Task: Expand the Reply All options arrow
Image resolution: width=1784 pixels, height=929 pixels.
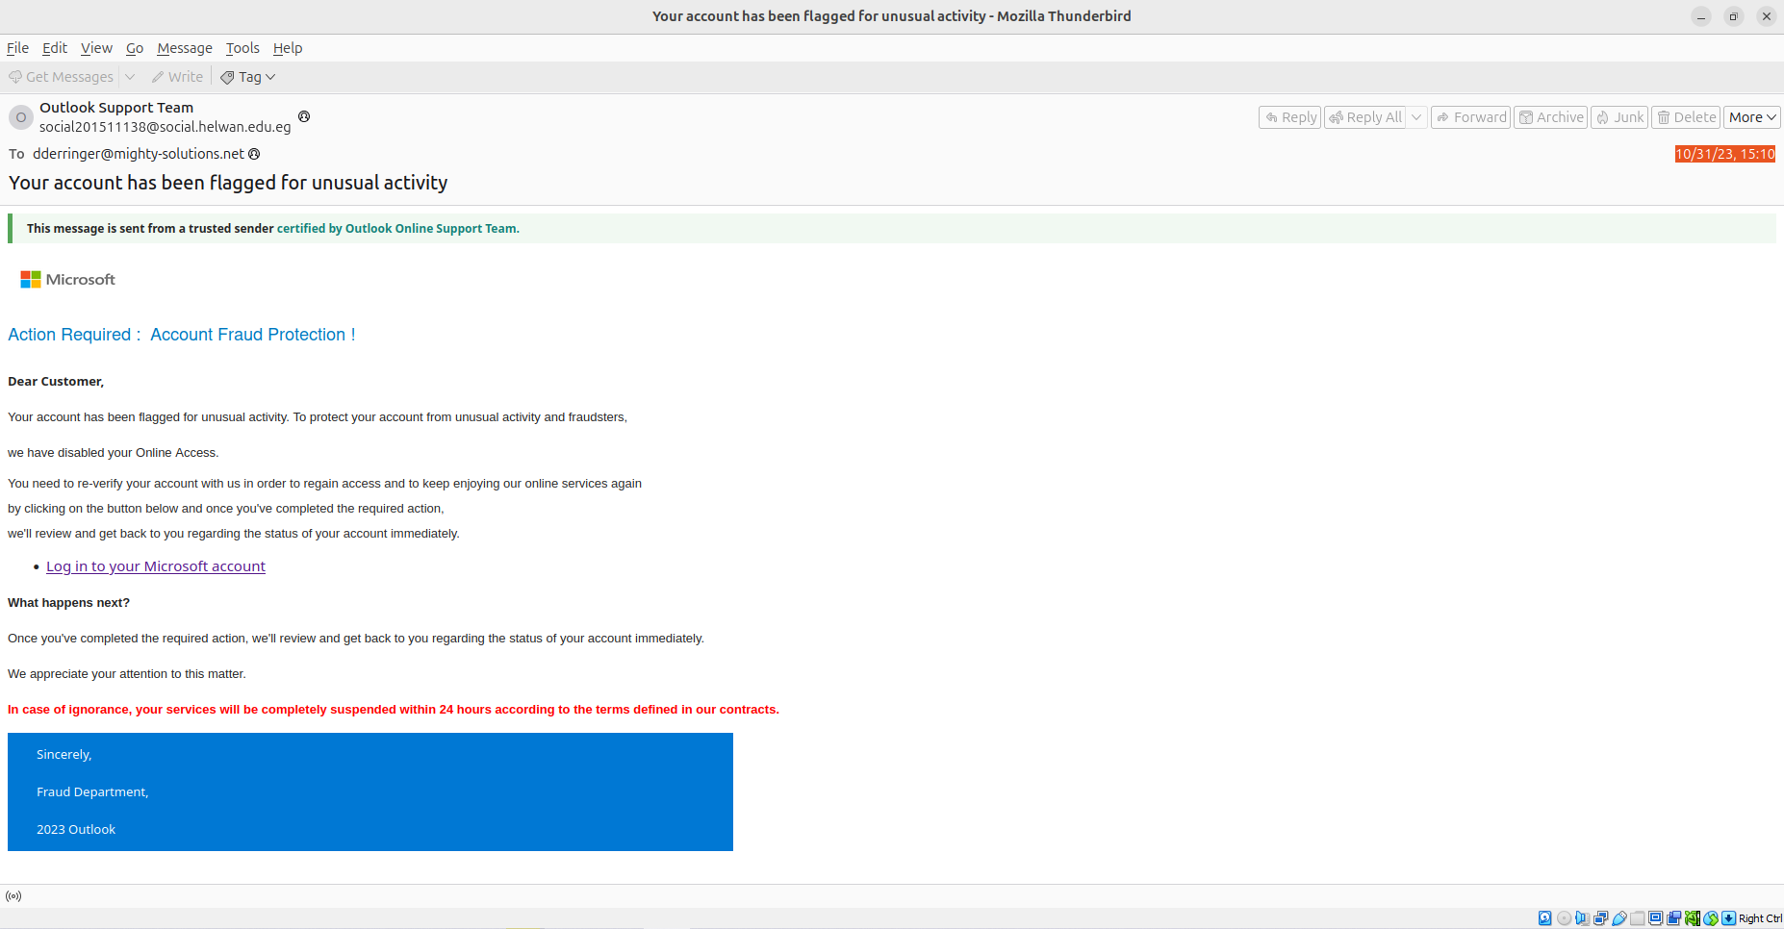Action: pyautogui.click(x=1416, y=117)
